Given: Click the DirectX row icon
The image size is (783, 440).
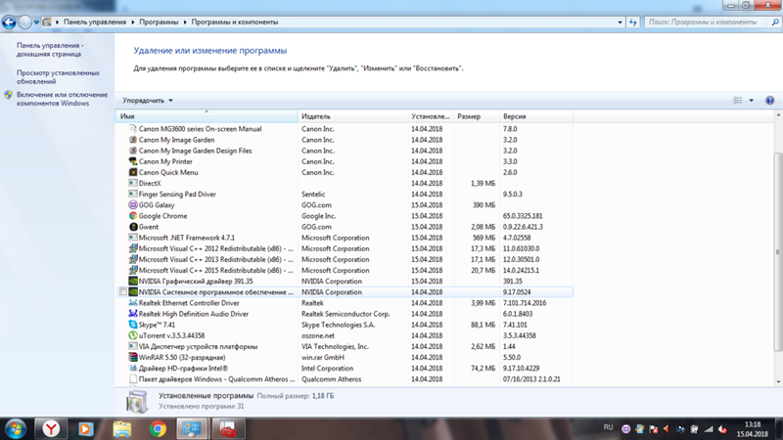Looking at the screenshot, I should pos(133,183).
